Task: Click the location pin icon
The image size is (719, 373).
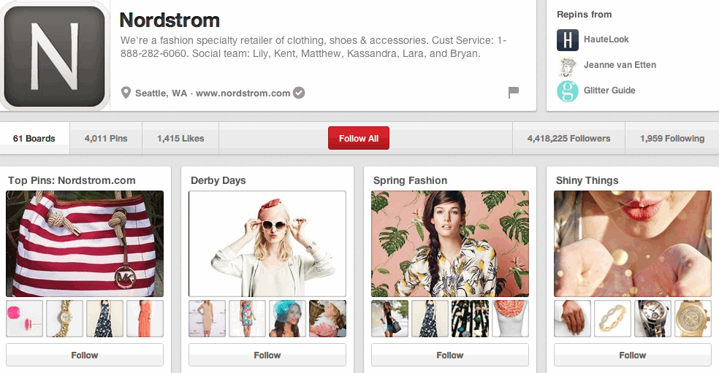Action: 126,93
